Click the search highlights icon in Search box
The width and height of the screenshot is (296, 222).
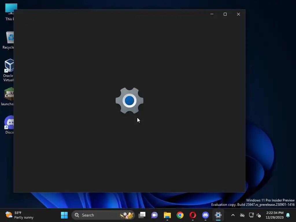[127, 215]
